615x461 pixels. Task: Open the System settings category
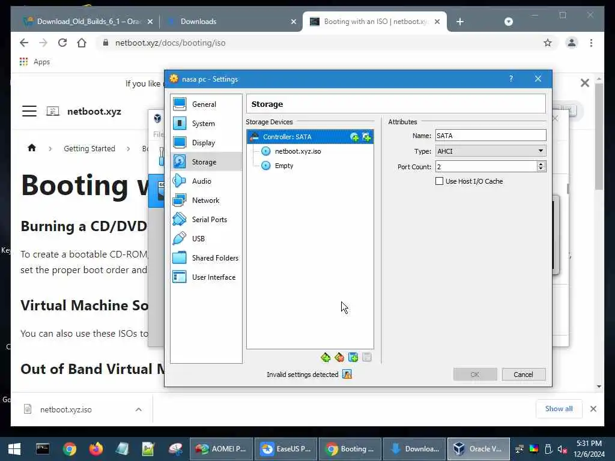(206, 124)
